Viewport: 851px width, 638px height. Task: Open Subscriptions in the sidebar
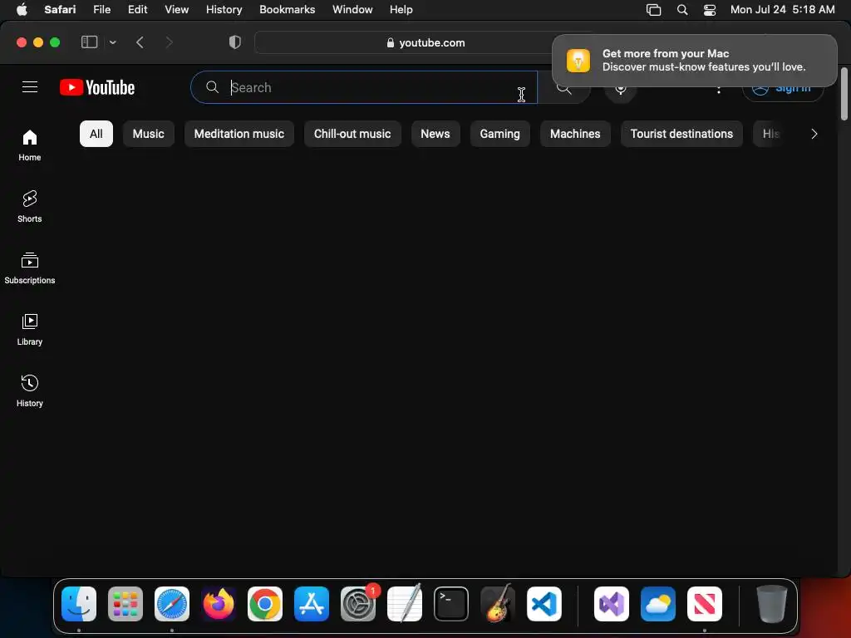pyautogui.click(x=30, y=268)
